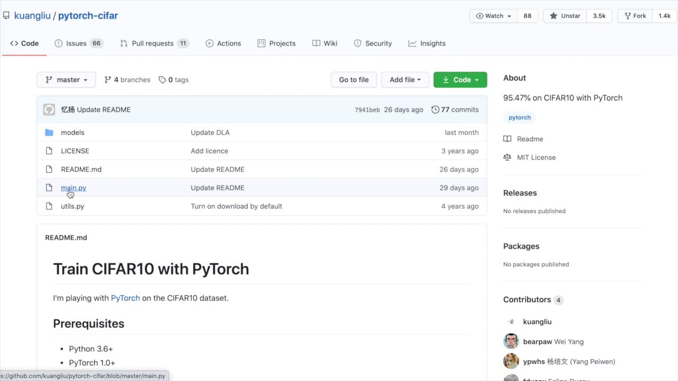Click the Unstar button
The width and height of the screenshot is (678, 381).
point(565,16)
